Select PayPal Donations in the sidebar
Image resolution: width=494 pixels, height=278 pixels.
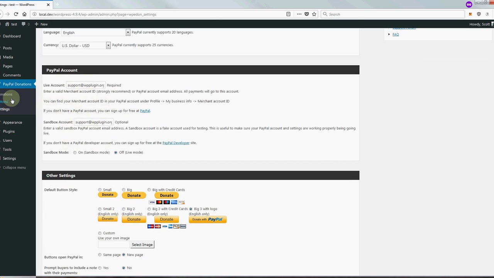pos(17,84)
